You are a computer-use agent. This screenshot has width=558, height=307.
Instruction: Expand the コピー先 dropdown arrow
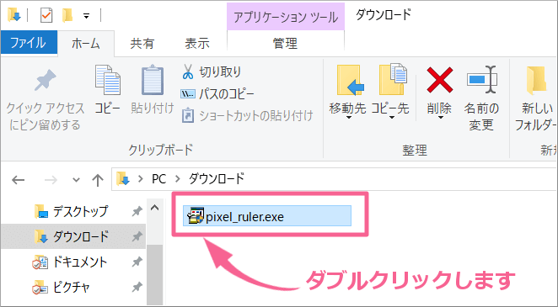392,118
